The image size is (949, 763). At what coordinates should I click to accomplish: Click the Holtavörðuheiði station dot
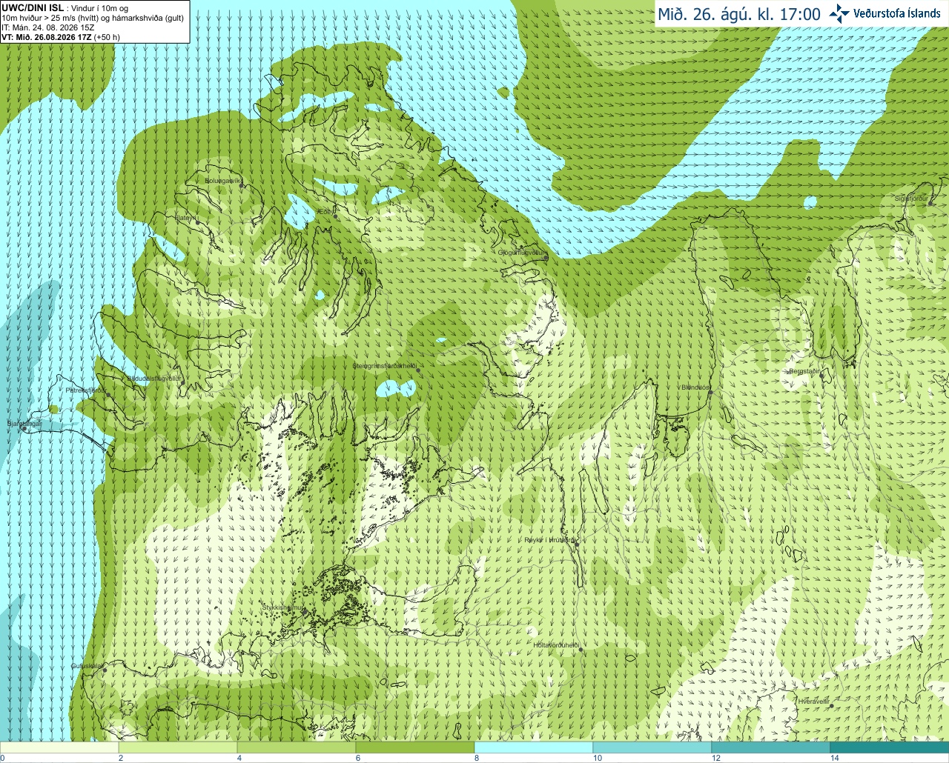[581, 650]
